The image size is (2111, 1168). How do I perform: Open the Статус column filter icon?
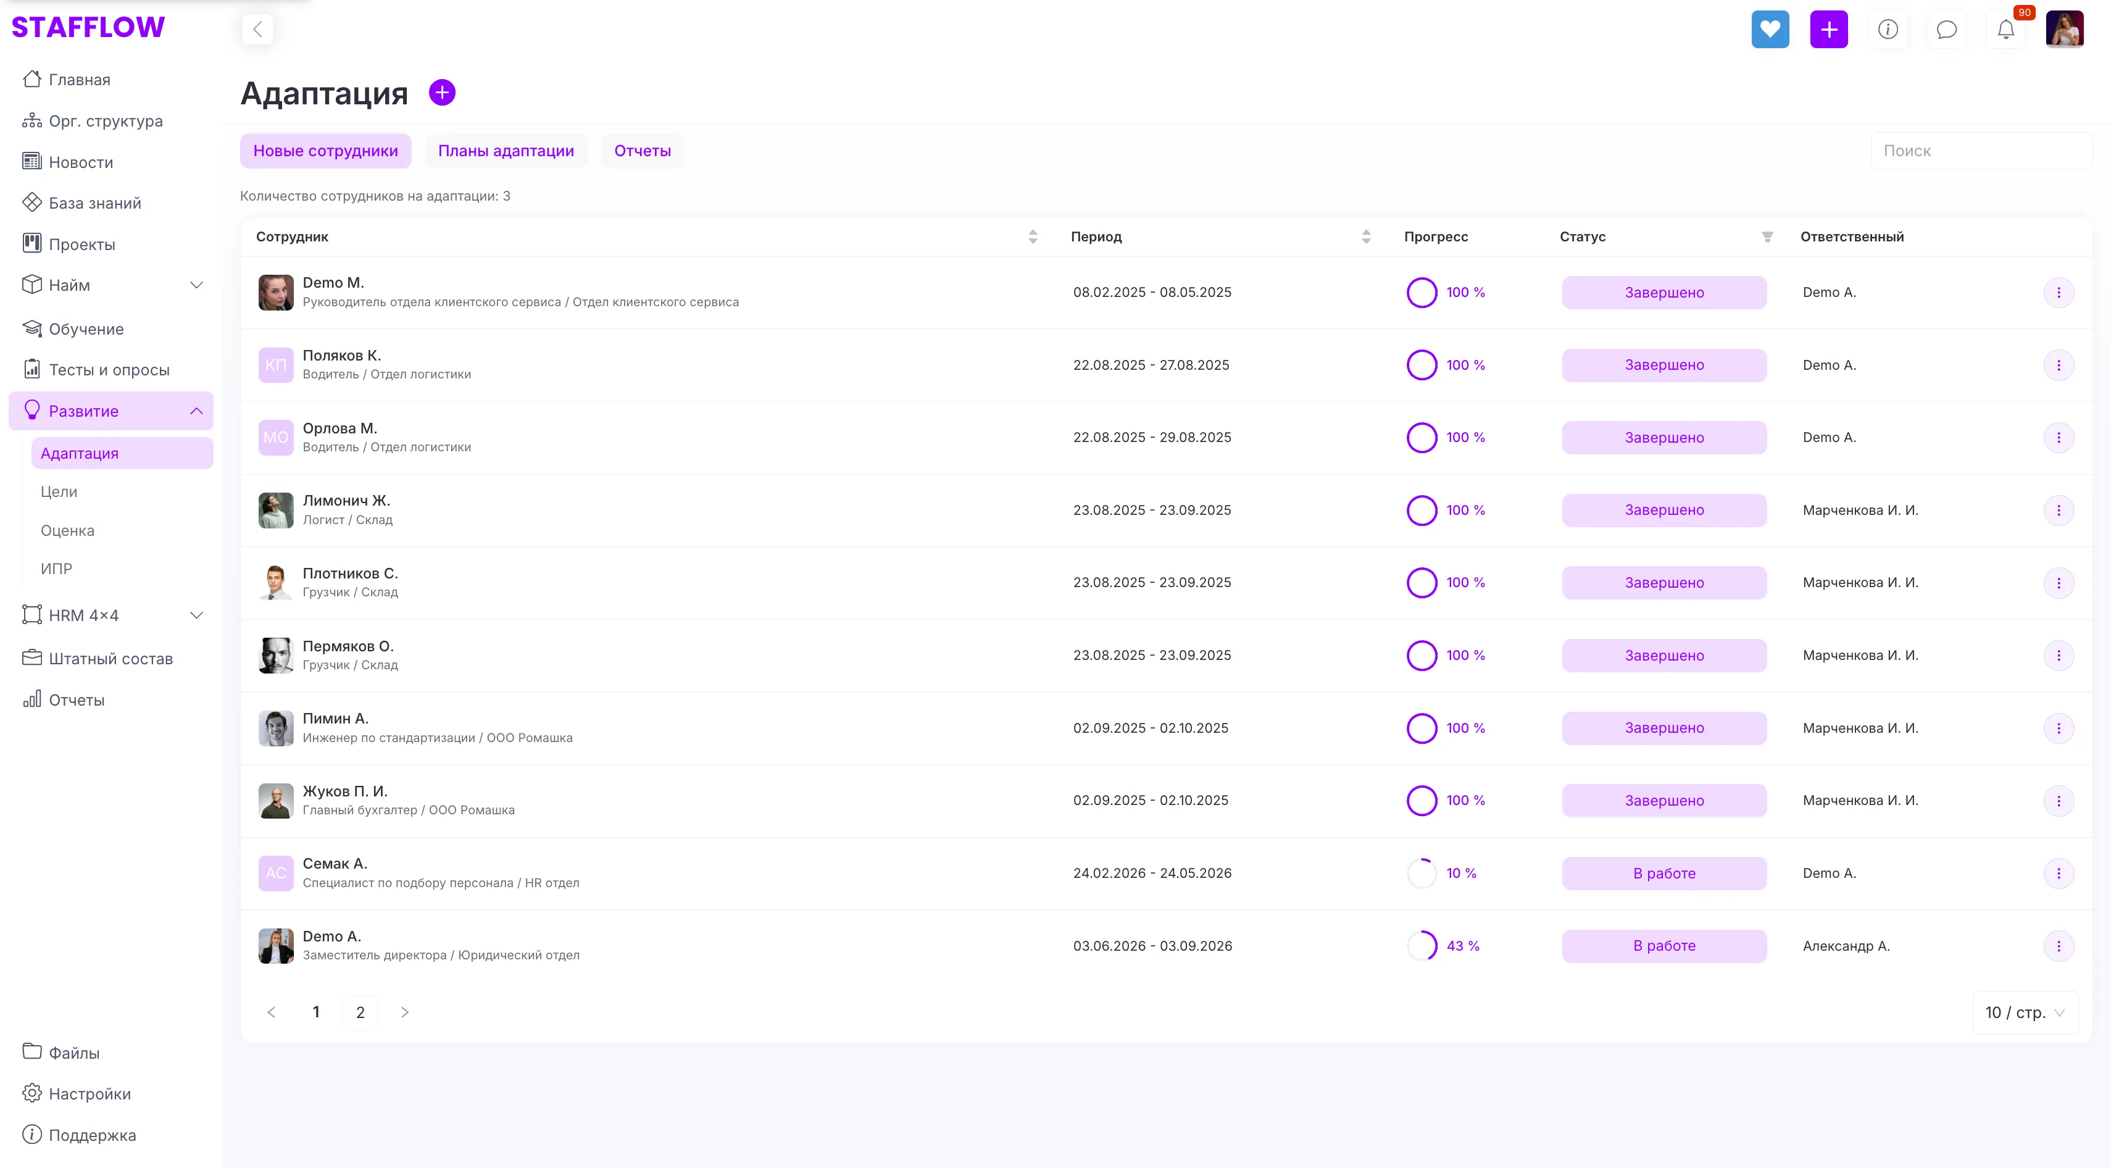coord(1767,237)
